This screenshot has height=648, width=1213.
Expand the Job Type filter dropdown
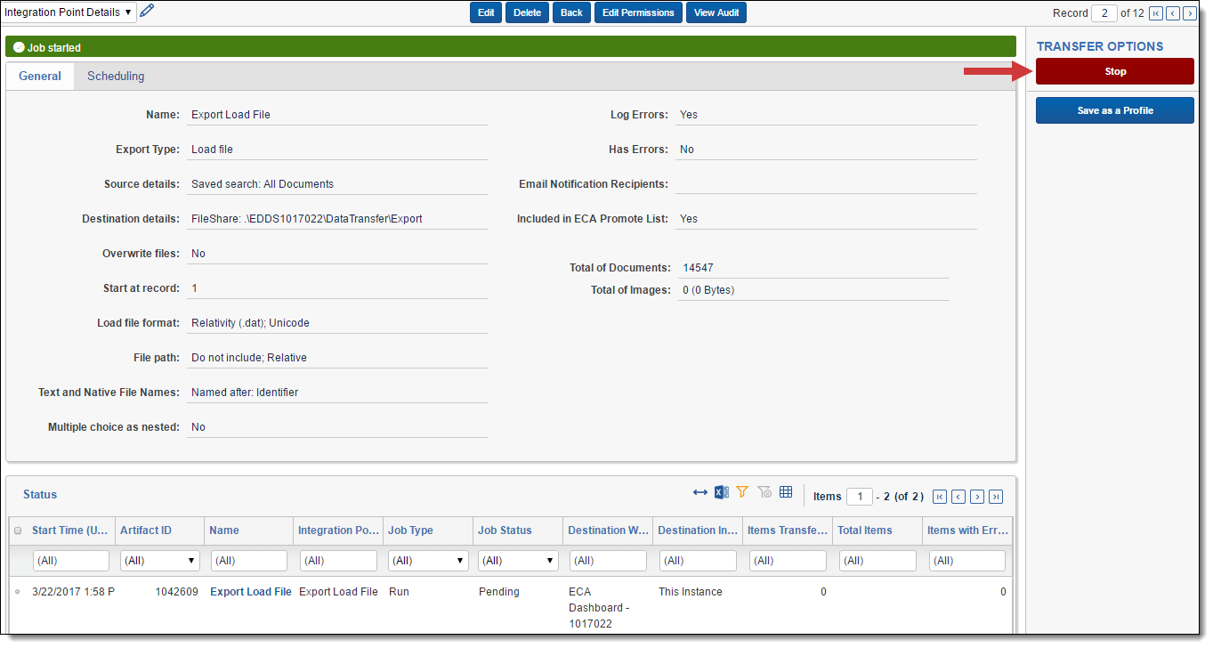pyautogui.click(x=428, y=561)
